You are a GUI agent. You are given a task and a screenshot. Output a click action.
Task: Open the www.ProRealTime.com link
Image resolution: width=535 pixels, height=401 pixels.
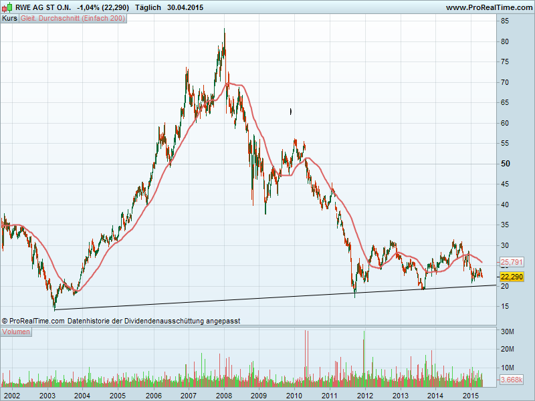[488, 7]
